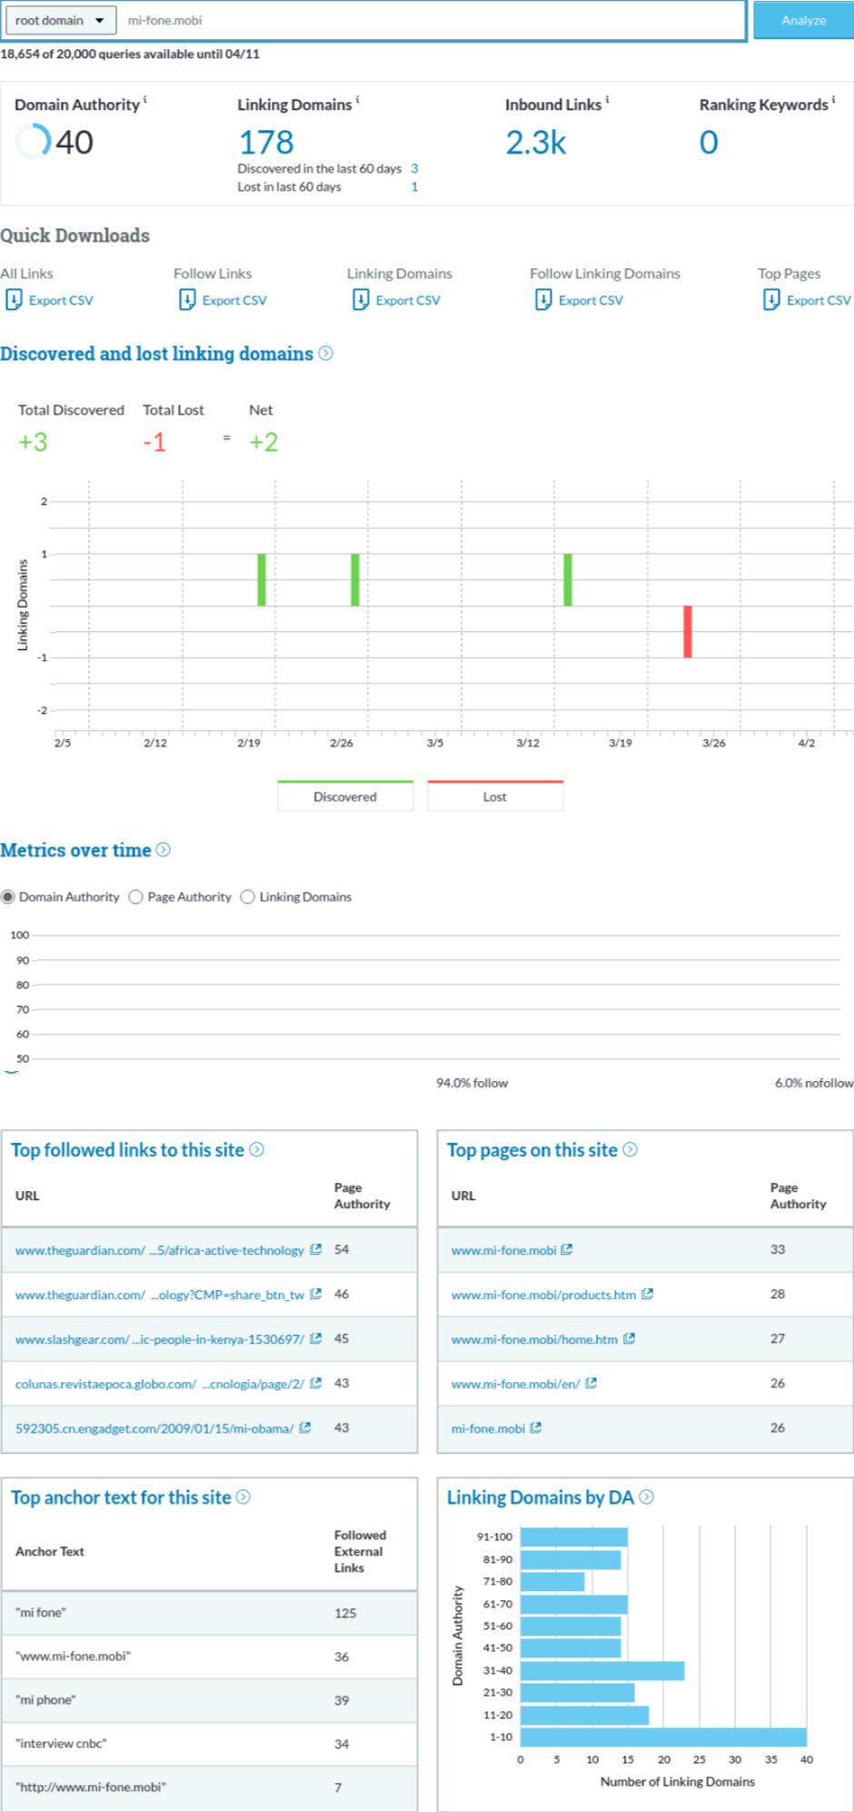Viewport: 854px width, 1812px height.
Task: Toggle the Lost legend in the chart
Action: (x=495, y=796)
